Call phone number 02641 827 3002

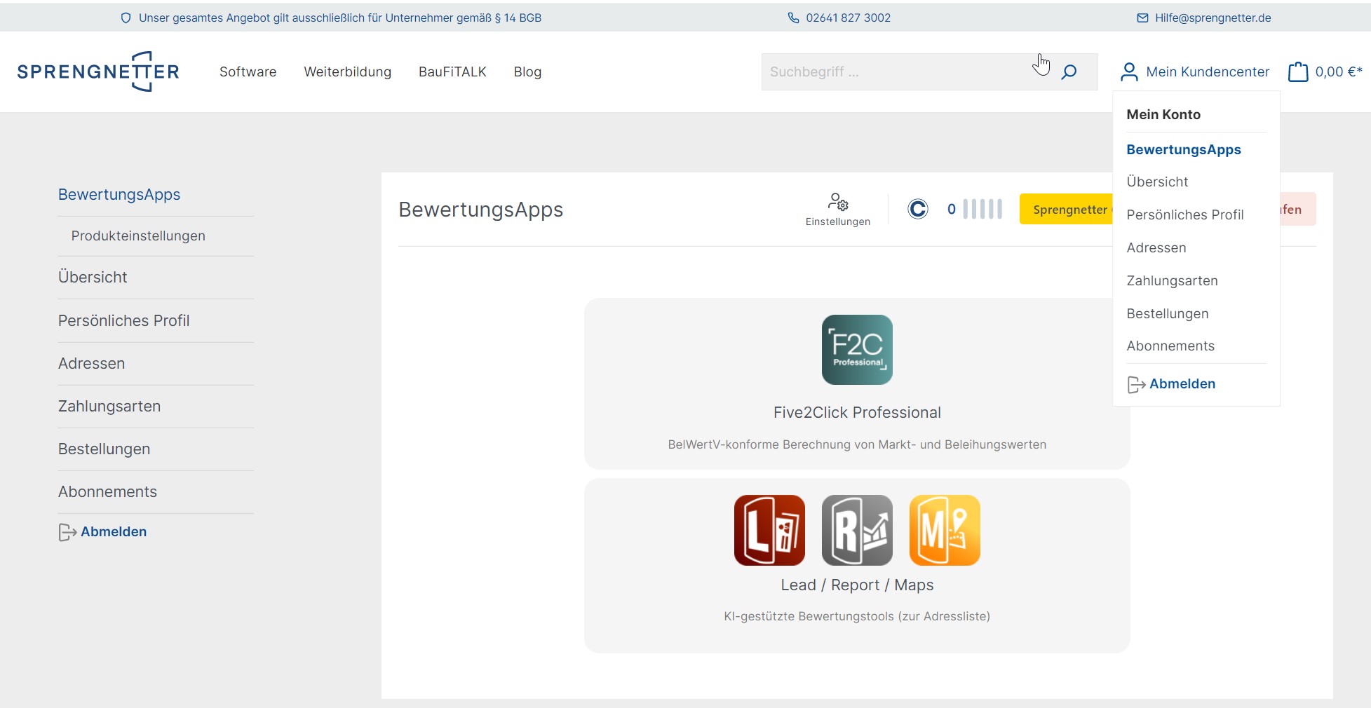(x=848, y=18)
